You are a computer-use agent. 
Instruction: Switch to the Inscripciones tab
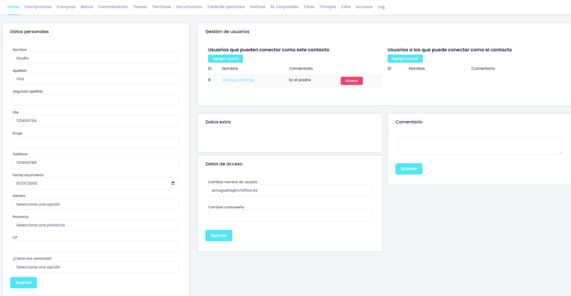[x=38, y=7]
